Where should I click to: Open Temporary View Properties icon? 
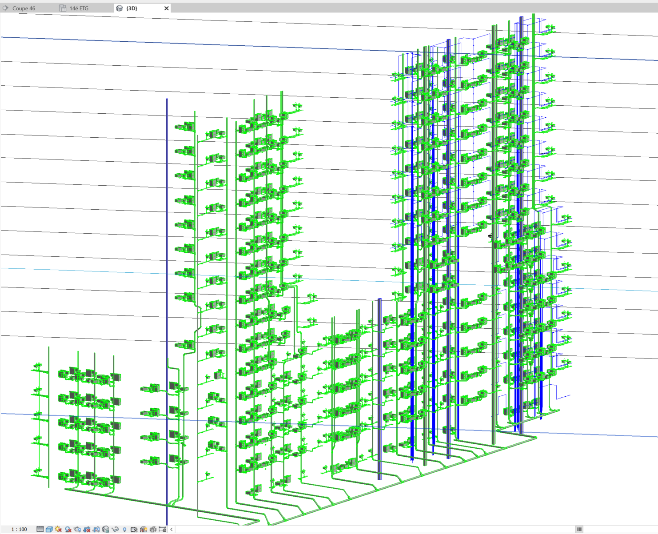pyautogui.click(x=134, y=529)
